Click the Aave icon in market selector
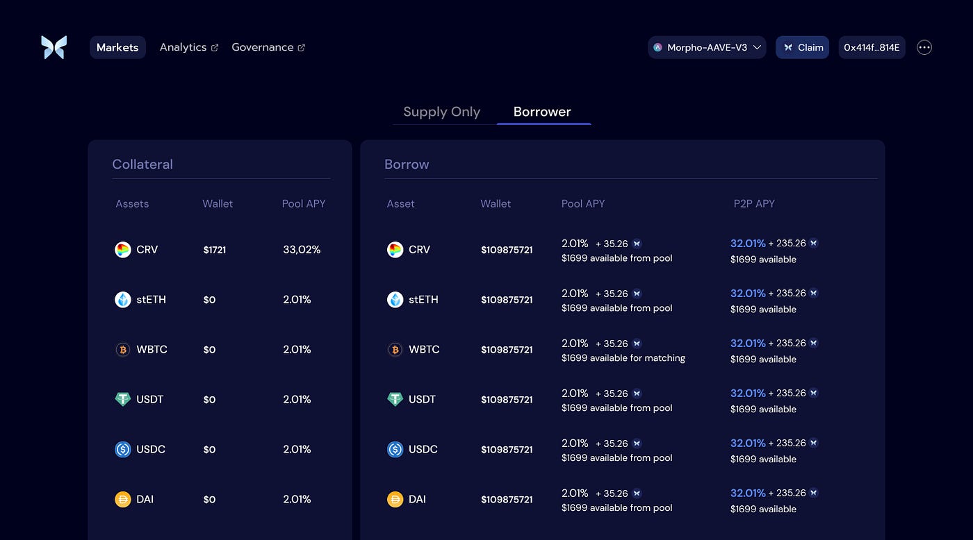973x540 pixels. [658, 47]
